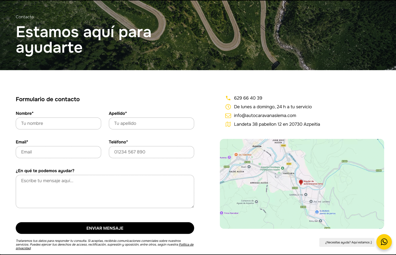Call the phone number 629 66 40 39
This screenshot has height=255, width=396.
pos(248,98)
